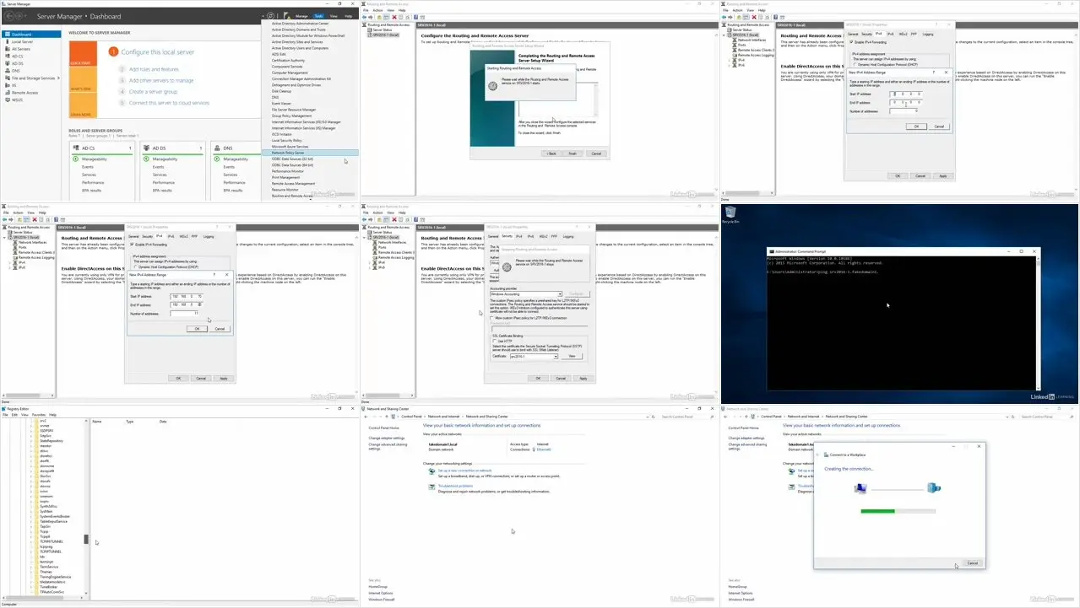Open the Windows Accounting provider dropdown
Viewport: 1080px width, 608px height.
coord(524,294)
